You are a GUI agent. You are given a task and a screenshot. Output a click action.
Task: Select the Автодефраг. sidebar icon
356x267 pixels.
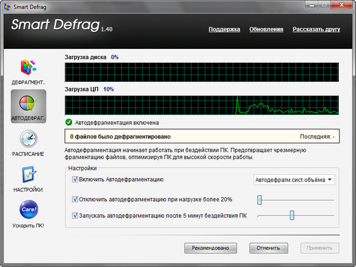pyautogui.click(x=29, y=103)
